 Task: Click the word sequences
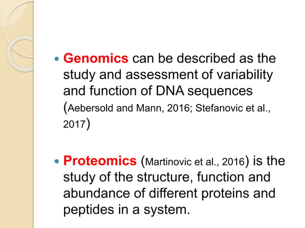(220, 92)
